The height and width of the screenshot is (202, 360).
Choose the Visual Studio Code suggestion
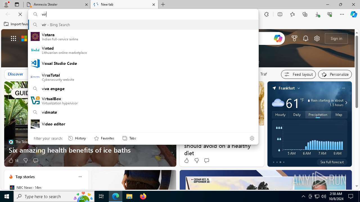[x=143, y=63]
